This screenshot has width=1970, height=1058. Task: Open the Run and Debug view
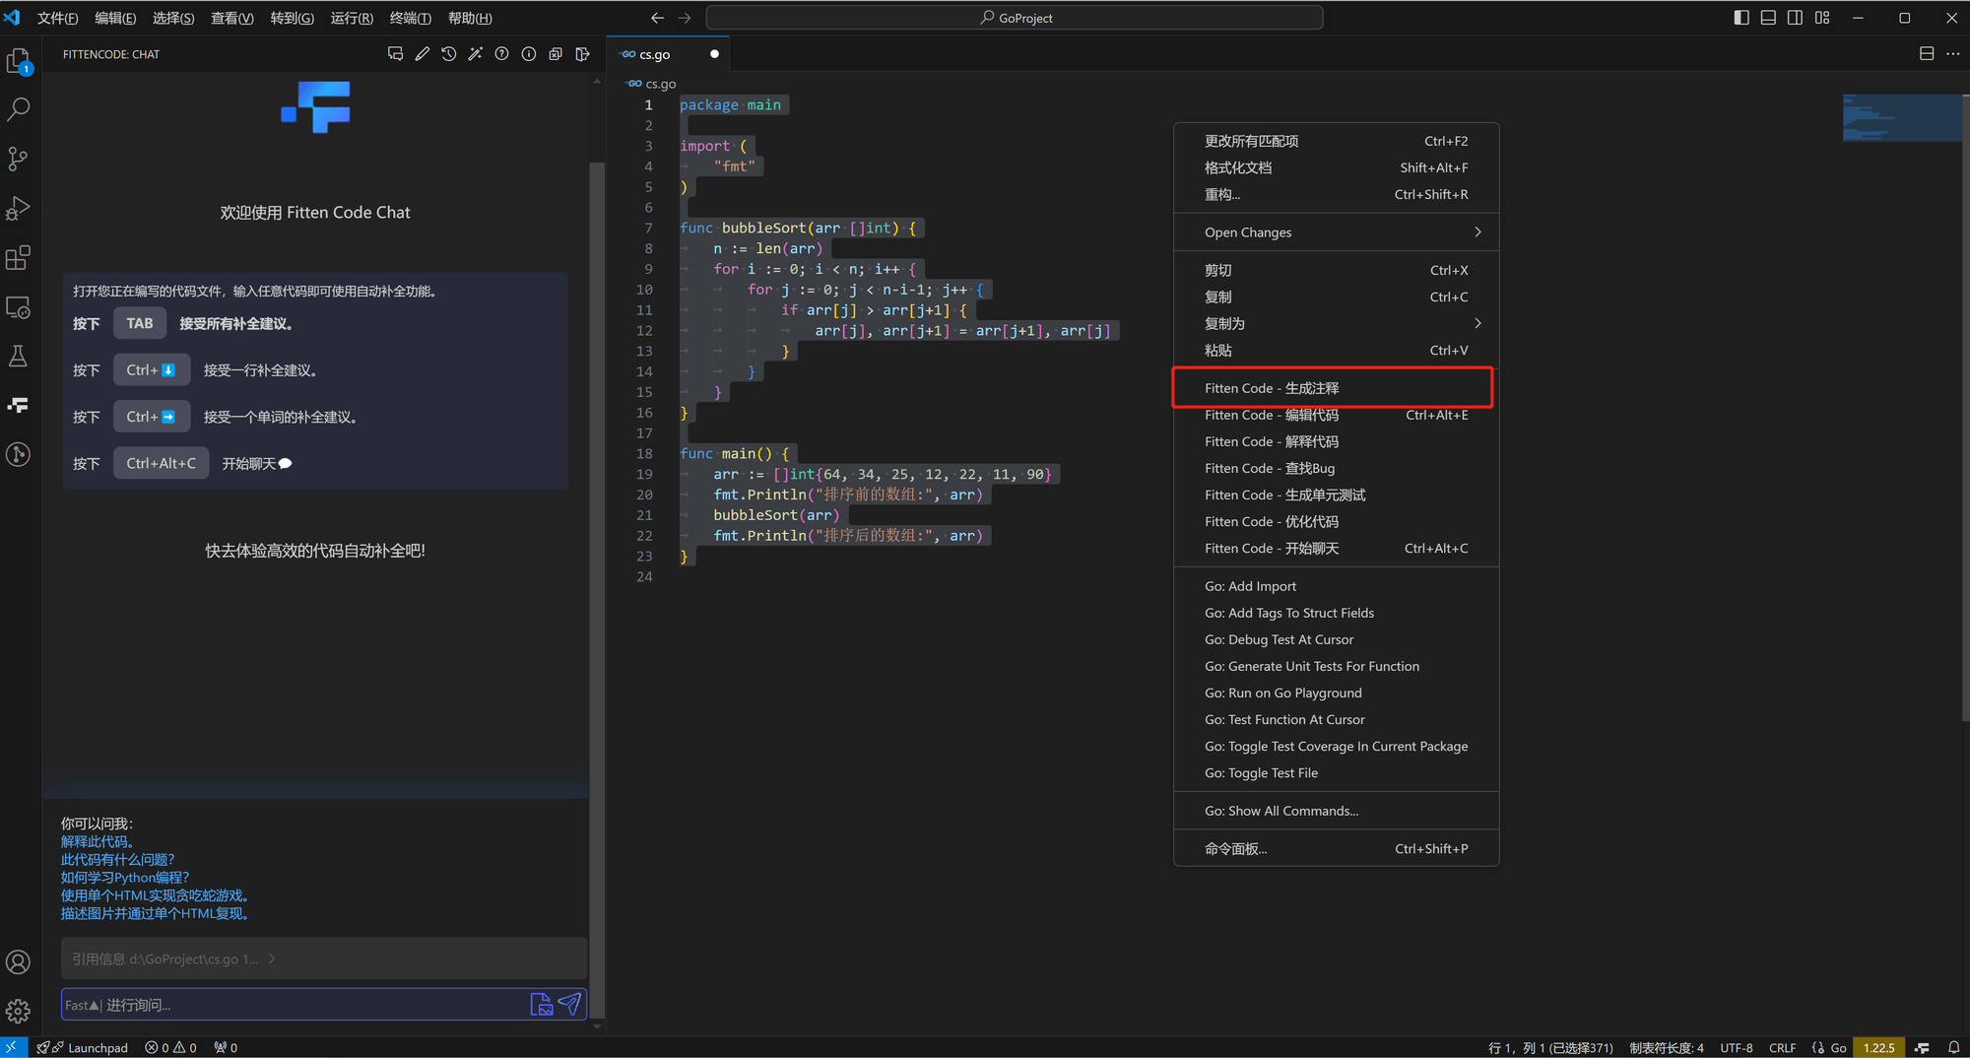click(x=19, y=208)
